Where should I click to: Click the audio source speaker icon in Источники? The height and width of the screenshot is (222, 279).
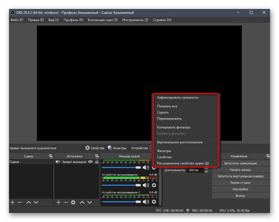[x=58, y=162]
